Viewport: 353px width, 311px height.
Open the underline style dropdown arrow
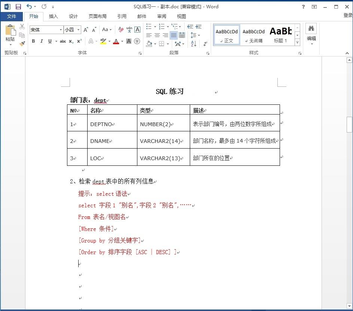click(56, 42)
